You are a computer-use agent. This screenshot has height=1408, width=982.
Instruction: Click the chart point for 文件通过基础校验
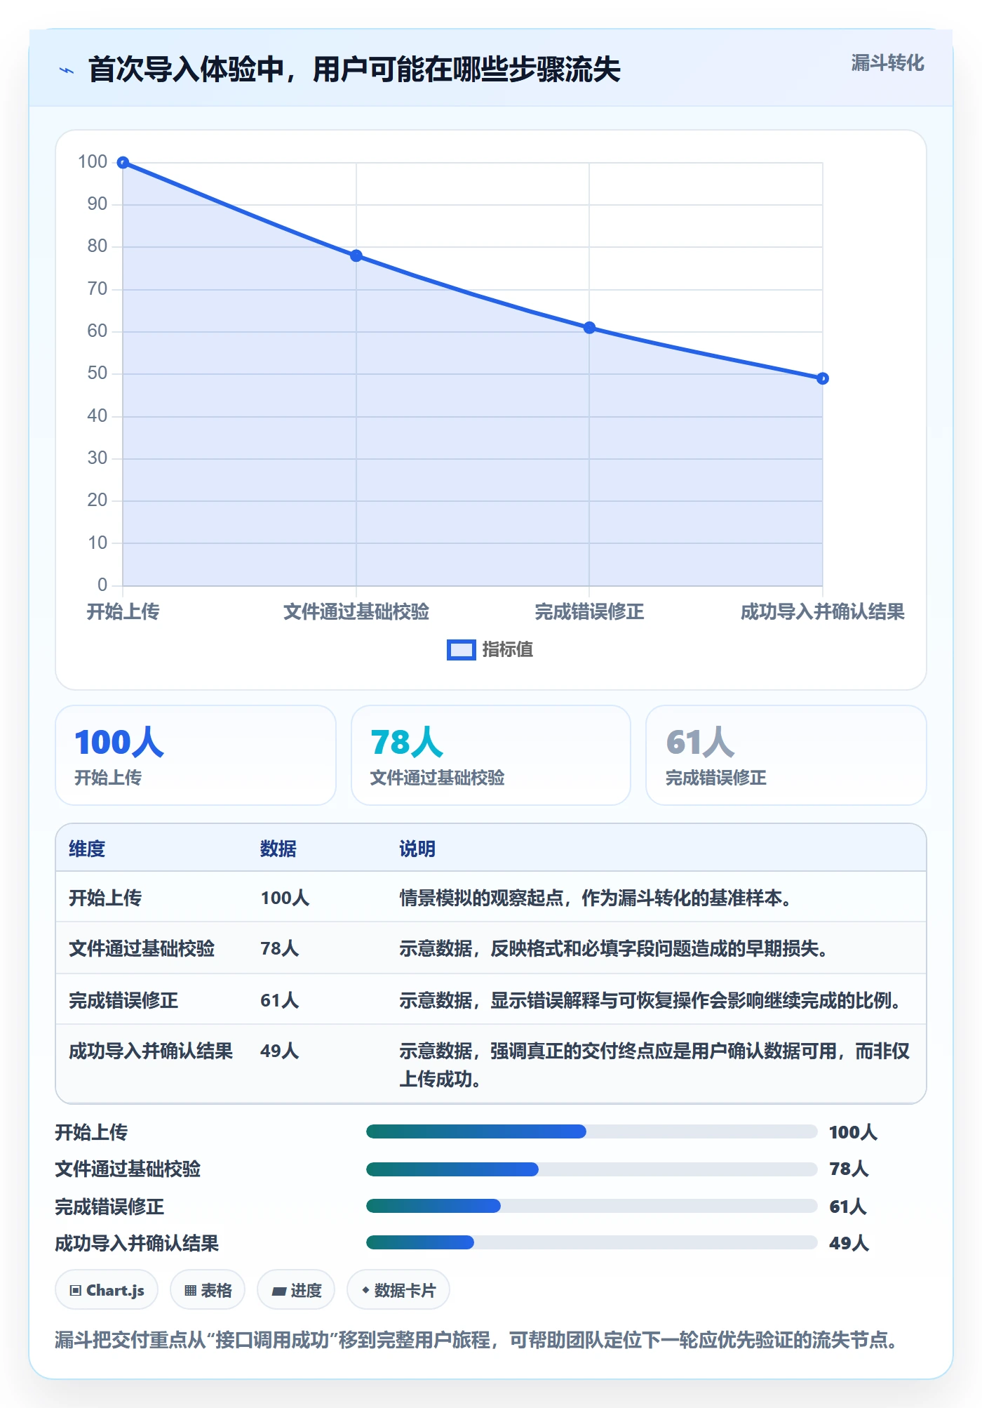coord(356,255)
